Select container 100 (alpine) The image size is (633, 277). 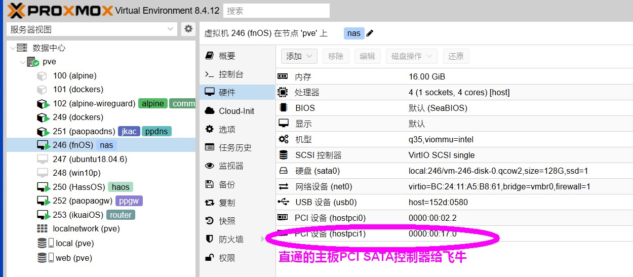click(74, 75)
